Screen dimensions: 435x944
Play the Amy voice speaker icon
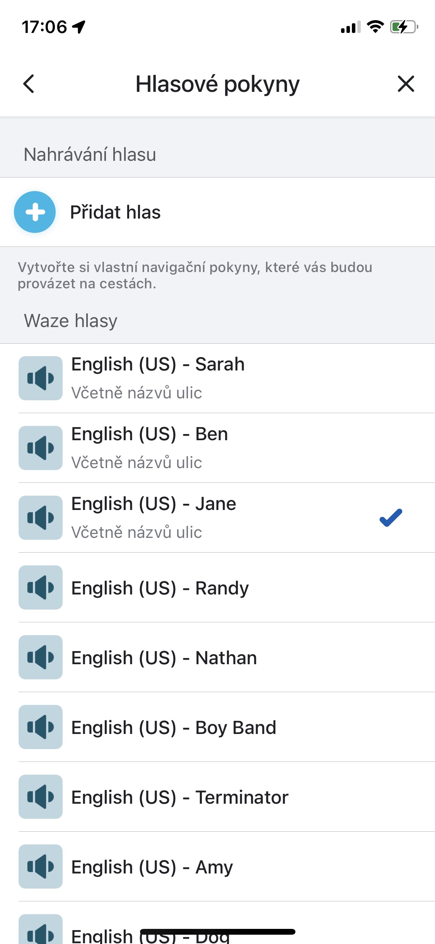click(41, 866)
